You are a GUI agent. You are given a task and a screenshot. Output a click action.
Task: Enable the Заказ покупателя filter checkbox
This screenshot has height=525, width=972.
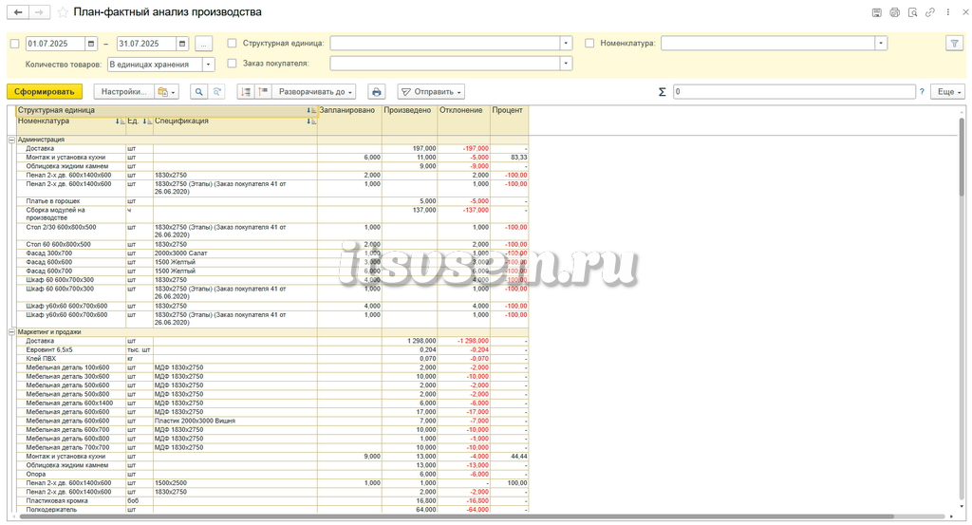[232, 64]
